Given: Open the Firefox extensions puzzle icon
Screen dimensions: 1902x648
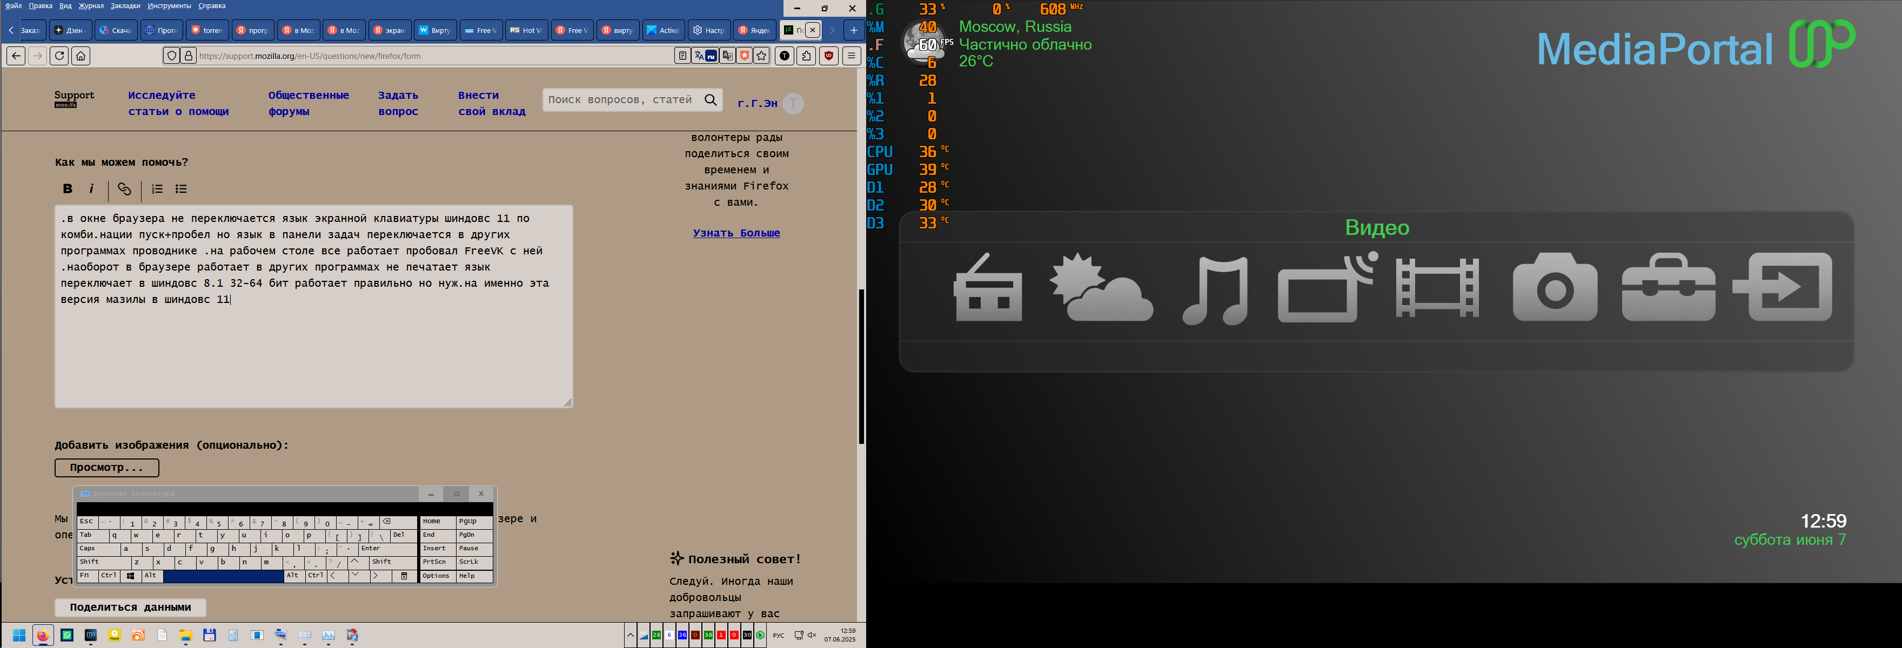Looking at the screenshot, I should click(x=806, y=56).
